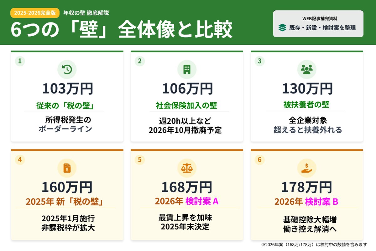
Task: Click the 従来の「税の壁」 heading
Action: [x=65, y=106]
